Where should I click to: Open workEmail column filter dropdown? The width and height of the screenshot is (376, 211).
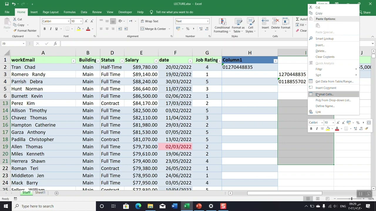(73, 61)
